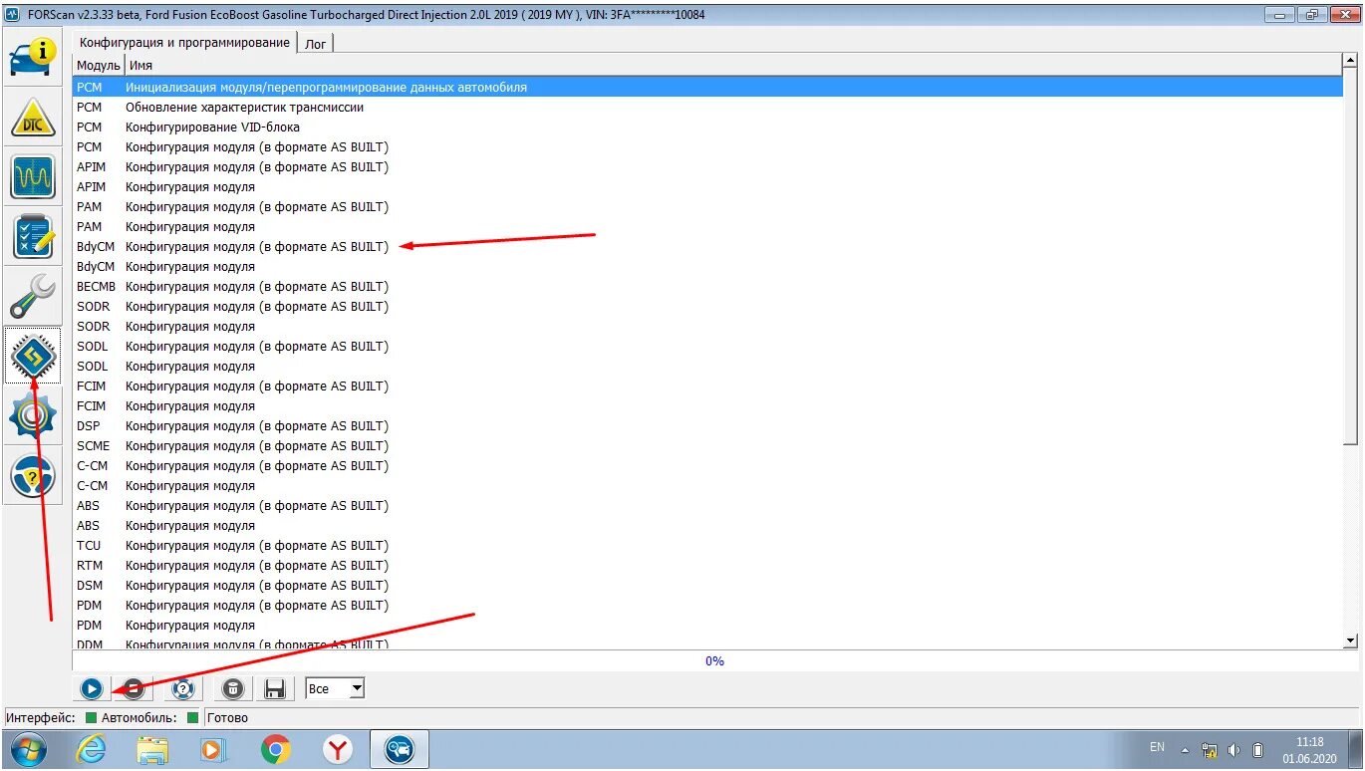The image size is (1365, 771).
Task: Click the trash delete icon in bottom toolbar
Action: (x=232, y=688)
